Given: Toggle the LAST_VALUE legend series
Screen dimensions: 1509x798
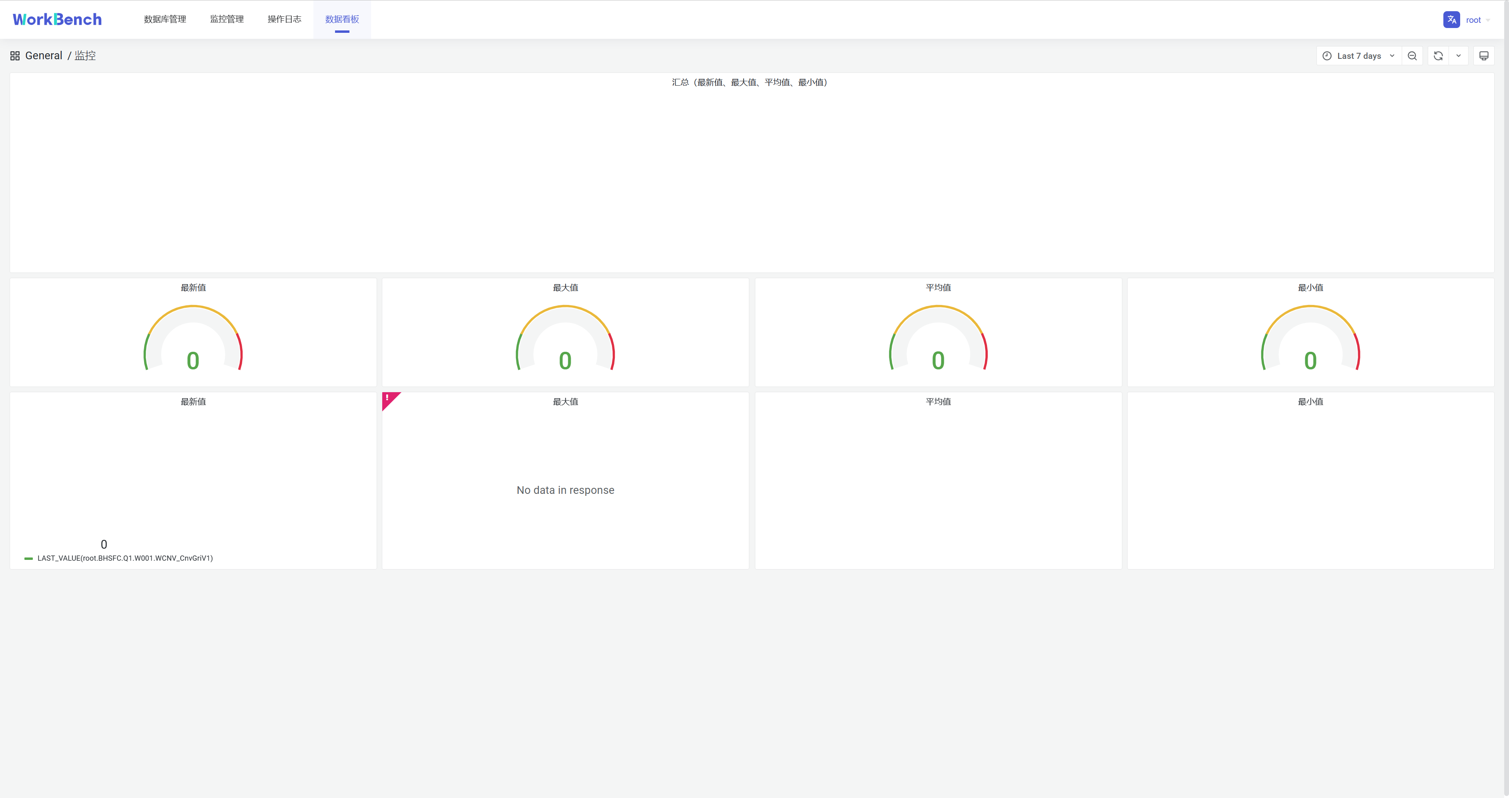Looking at the screenshot, I should coord(125,558).
